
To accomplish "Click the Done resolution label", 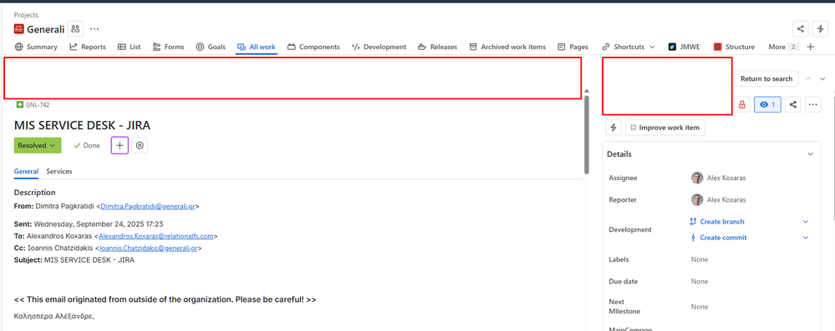I will point(87,145).
